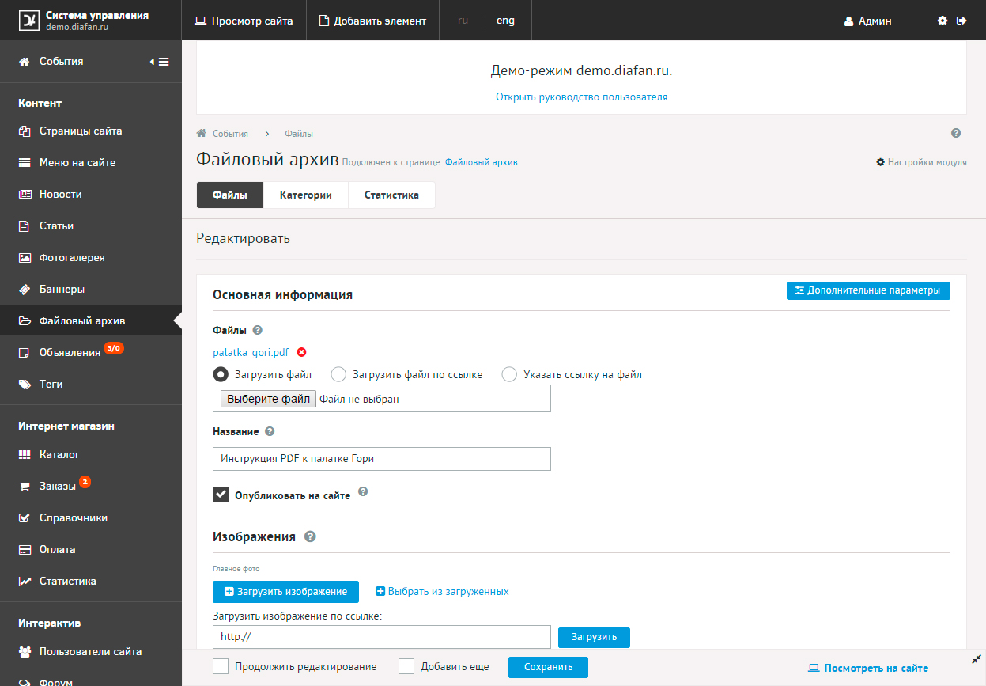Click the Баннеры sidebar icon
The image size is (986, 686).
tap(25, 289)
